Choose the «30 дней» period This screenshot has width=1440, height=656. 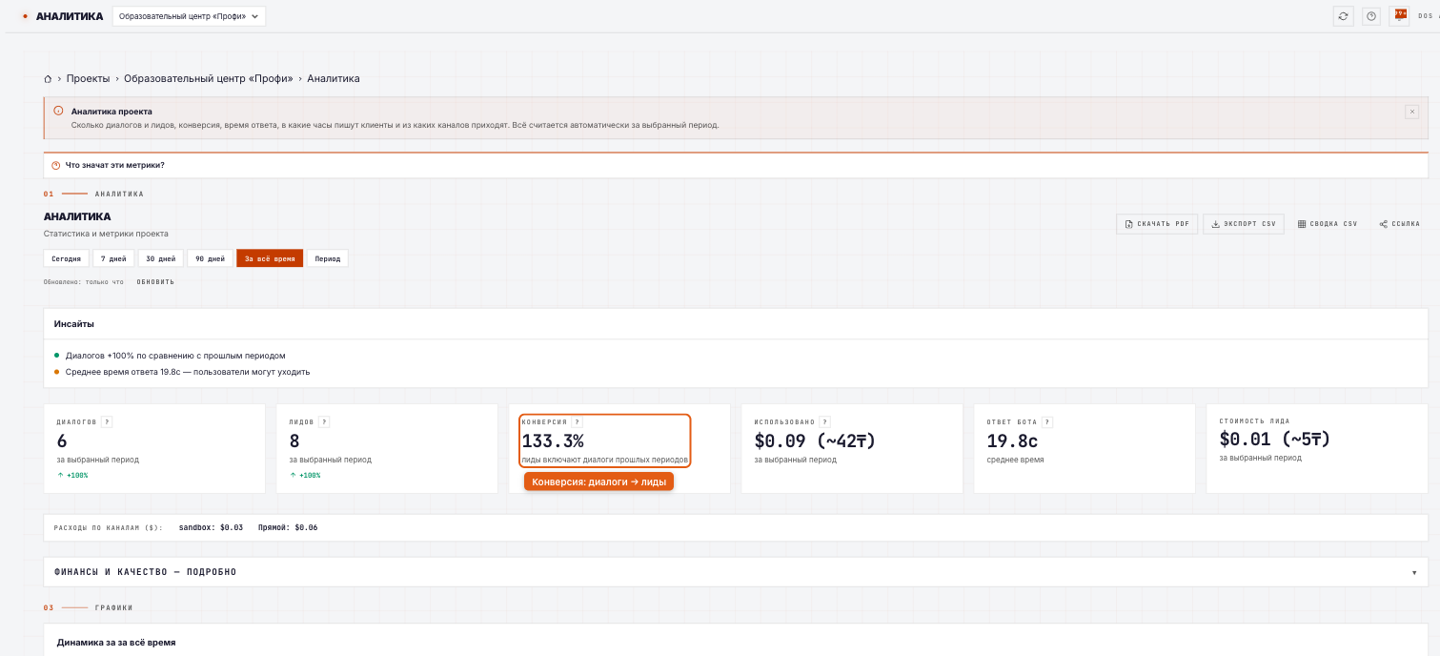[x=160, y=258]
